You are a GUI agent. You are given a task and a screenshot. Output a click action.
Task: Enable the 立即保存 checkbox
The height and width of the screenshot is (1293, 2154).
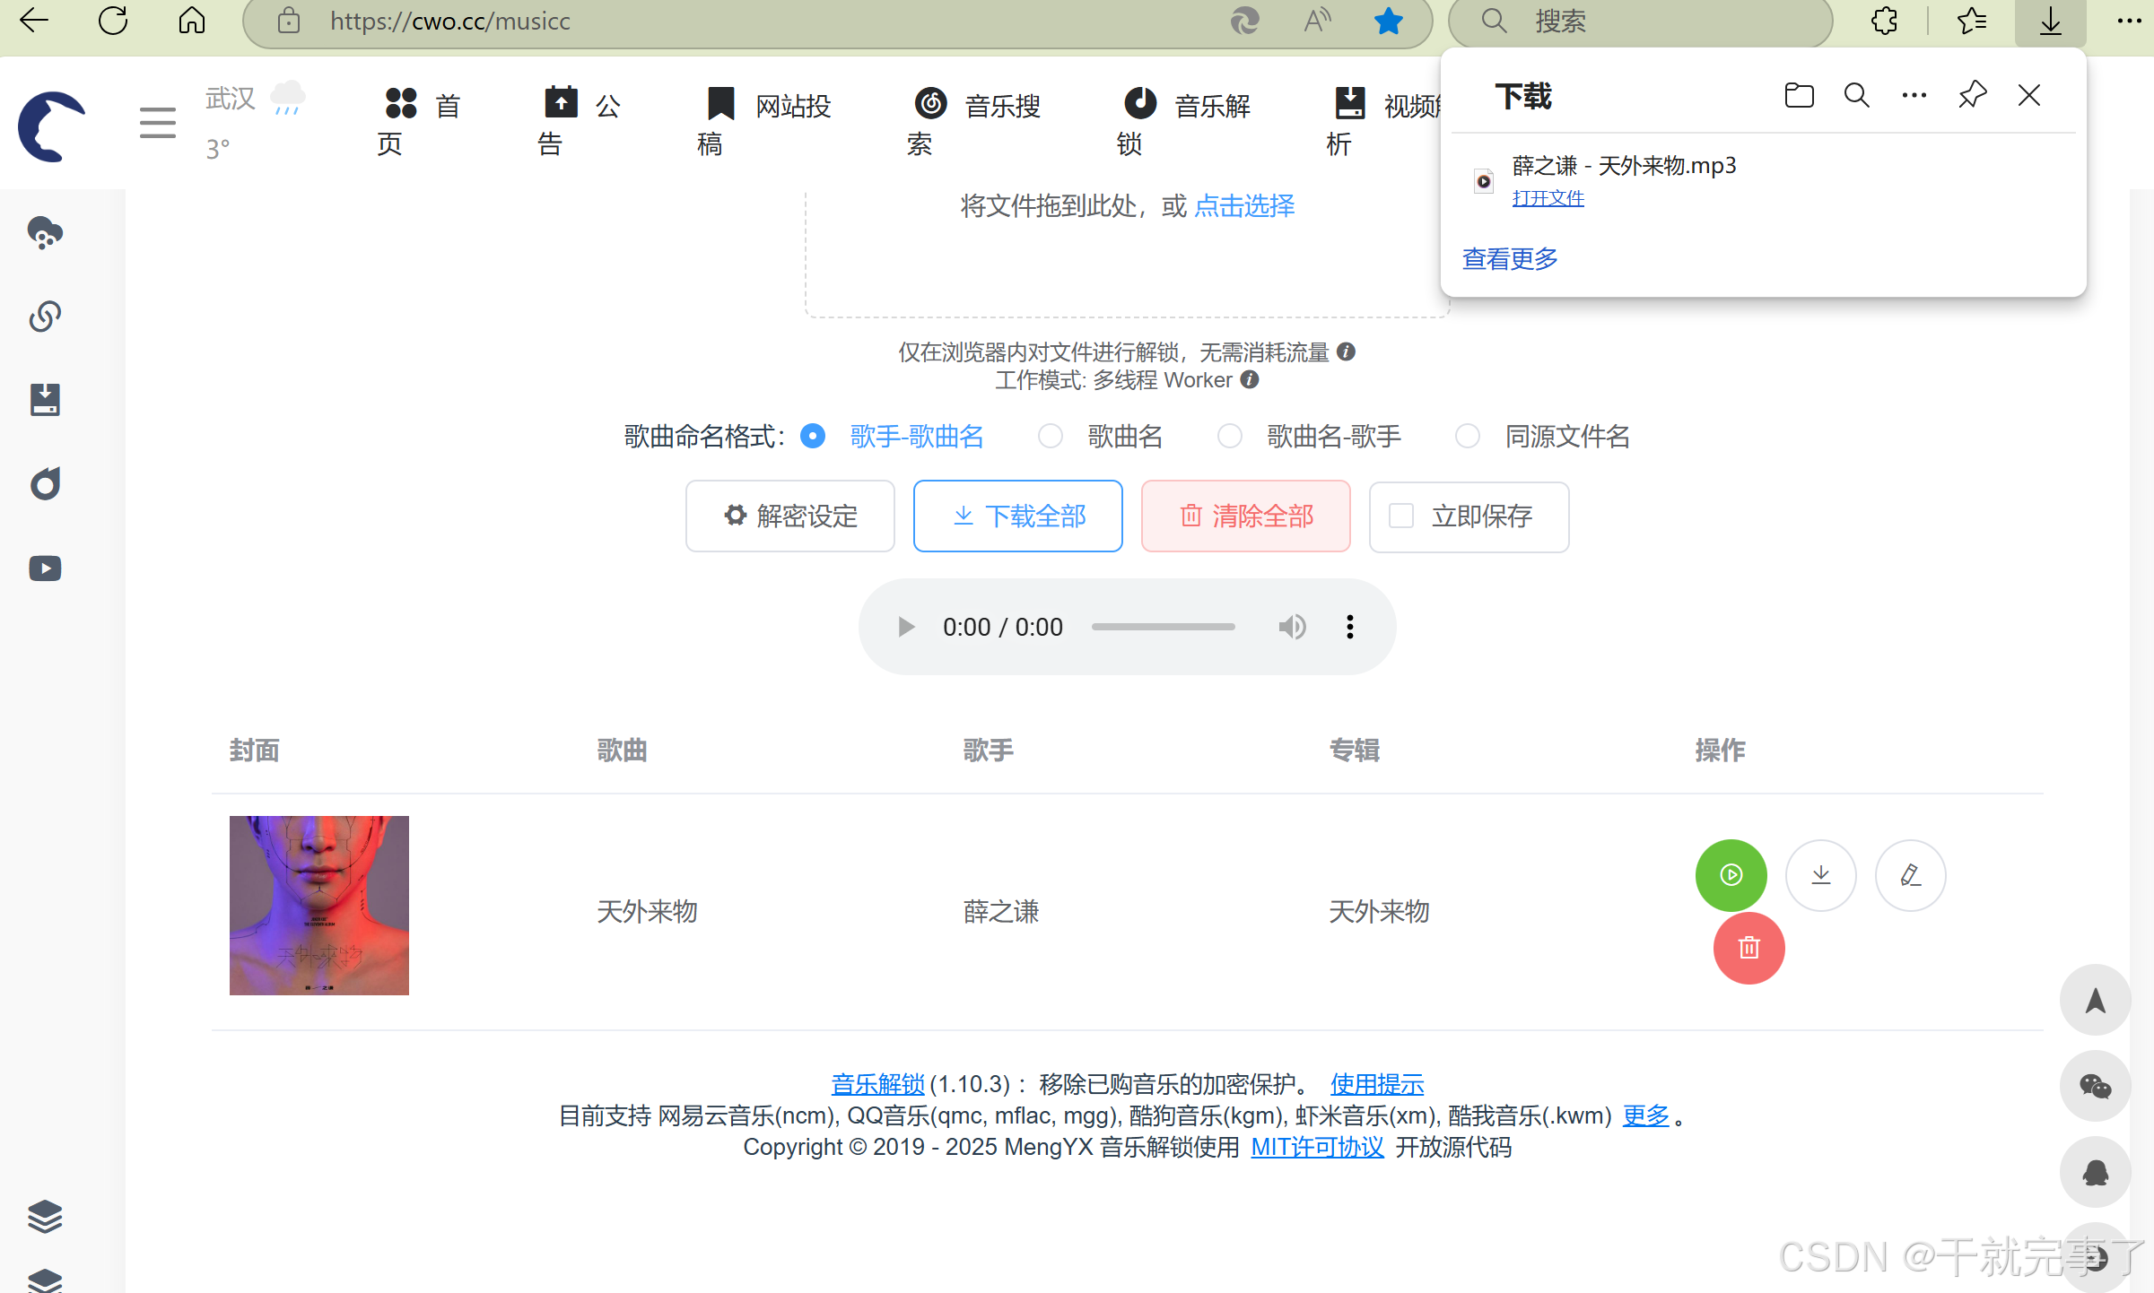pyautogui.click(x=1400, y=516)
